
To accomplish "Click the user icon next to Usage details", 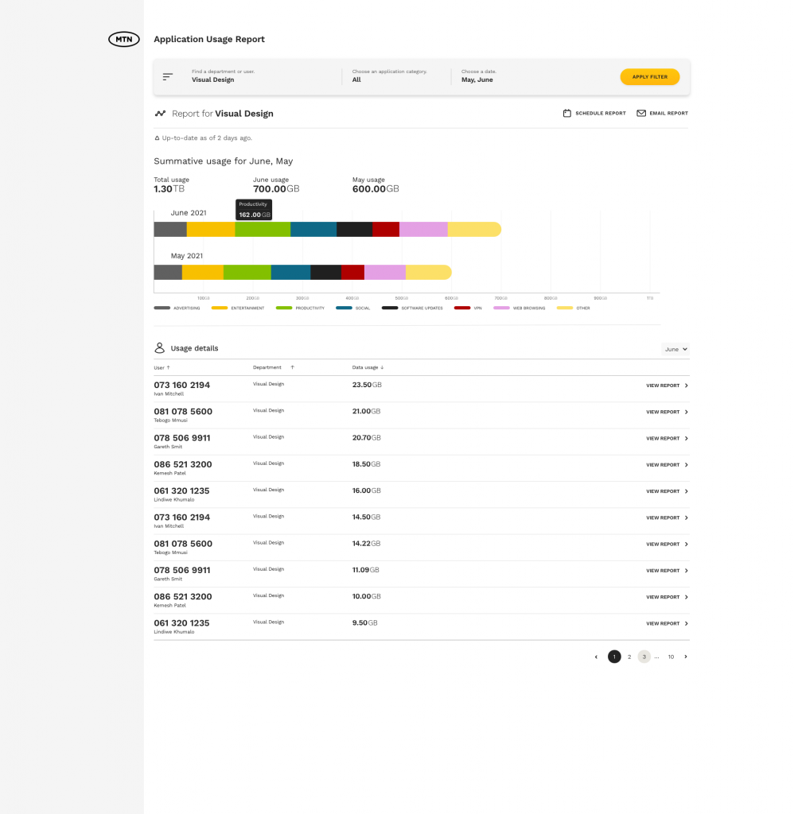I will (160, 348).
